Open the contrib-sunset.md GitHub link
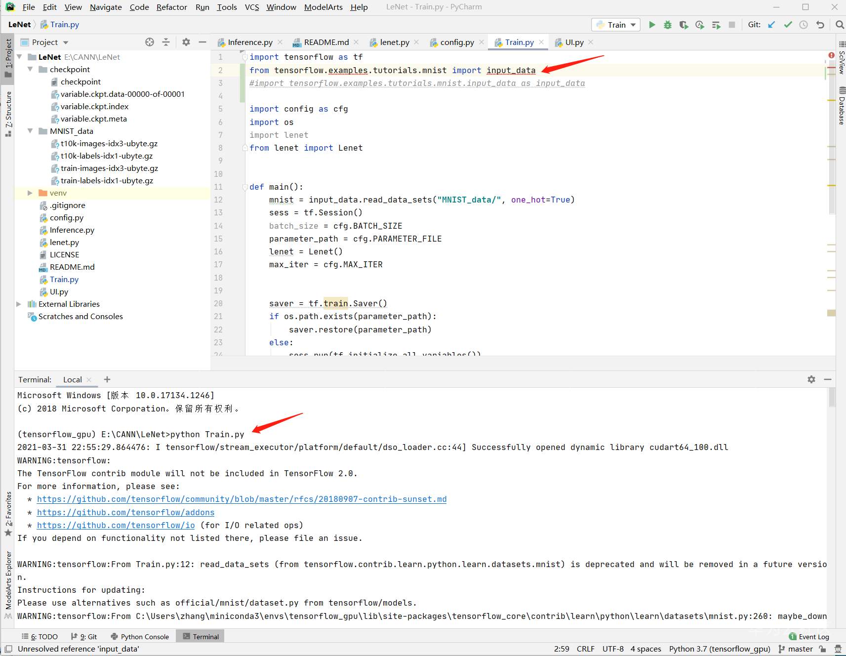The image size is (846, 656). (x=242, y=499)
